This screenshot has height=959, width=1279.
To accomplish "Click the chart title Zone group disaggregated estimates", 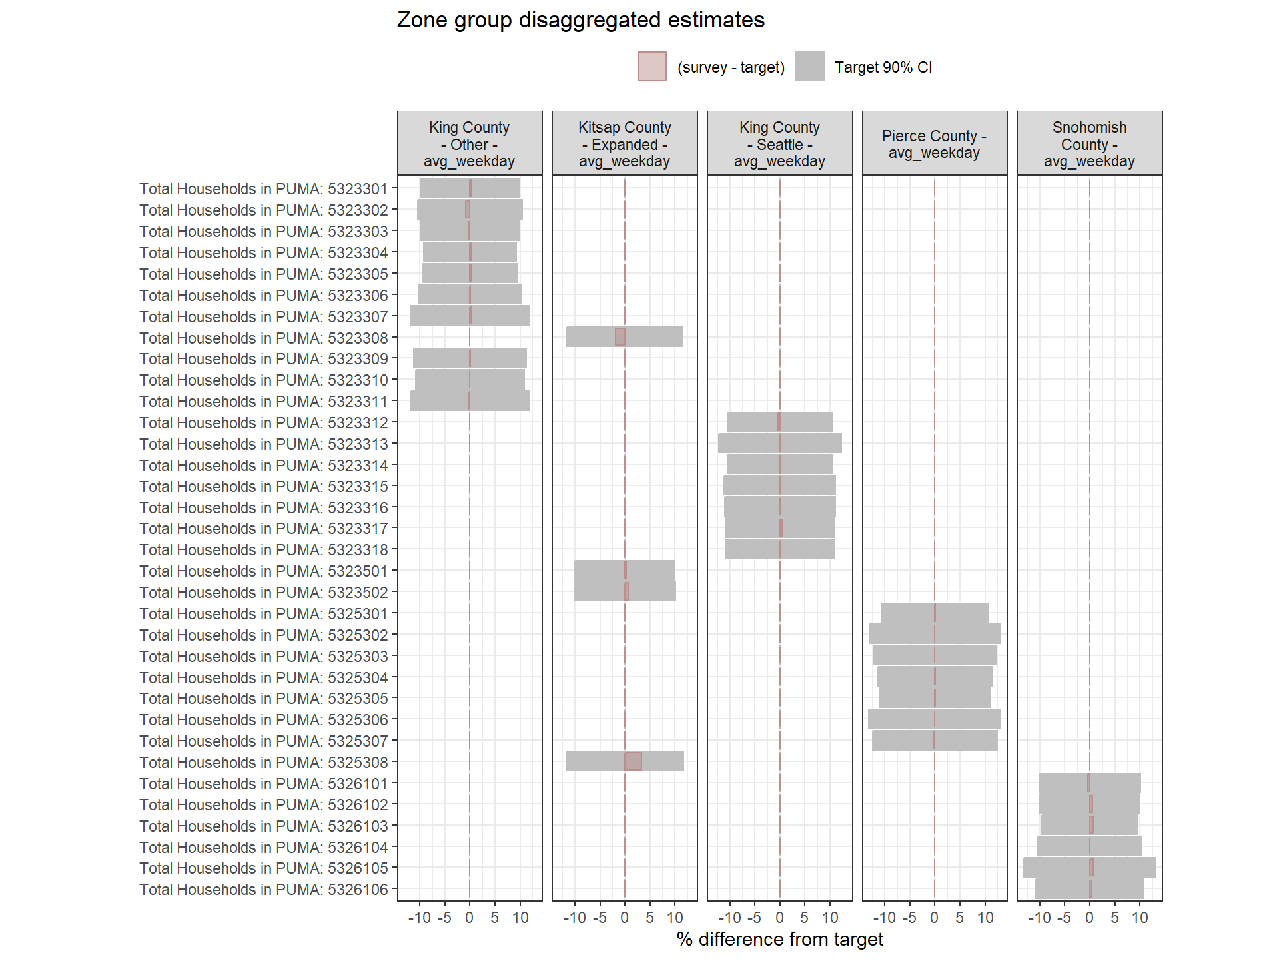I will click(x=580, y=20).
